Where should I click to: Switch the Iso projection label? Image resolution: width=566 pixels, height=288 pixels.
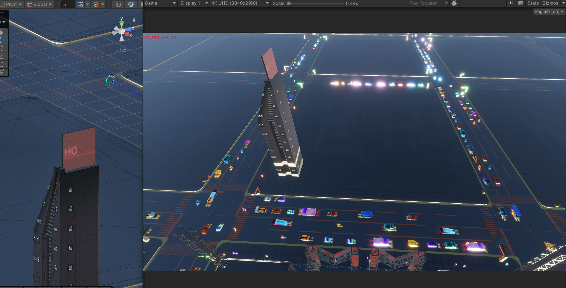click(x=121, y=50)
